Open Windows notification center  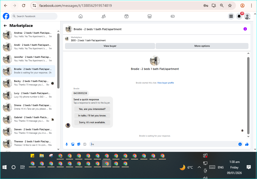click(x=249, y=167)
